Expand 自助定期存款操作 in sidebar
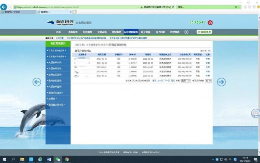This screenshot has height=163, width=260. 58,50
